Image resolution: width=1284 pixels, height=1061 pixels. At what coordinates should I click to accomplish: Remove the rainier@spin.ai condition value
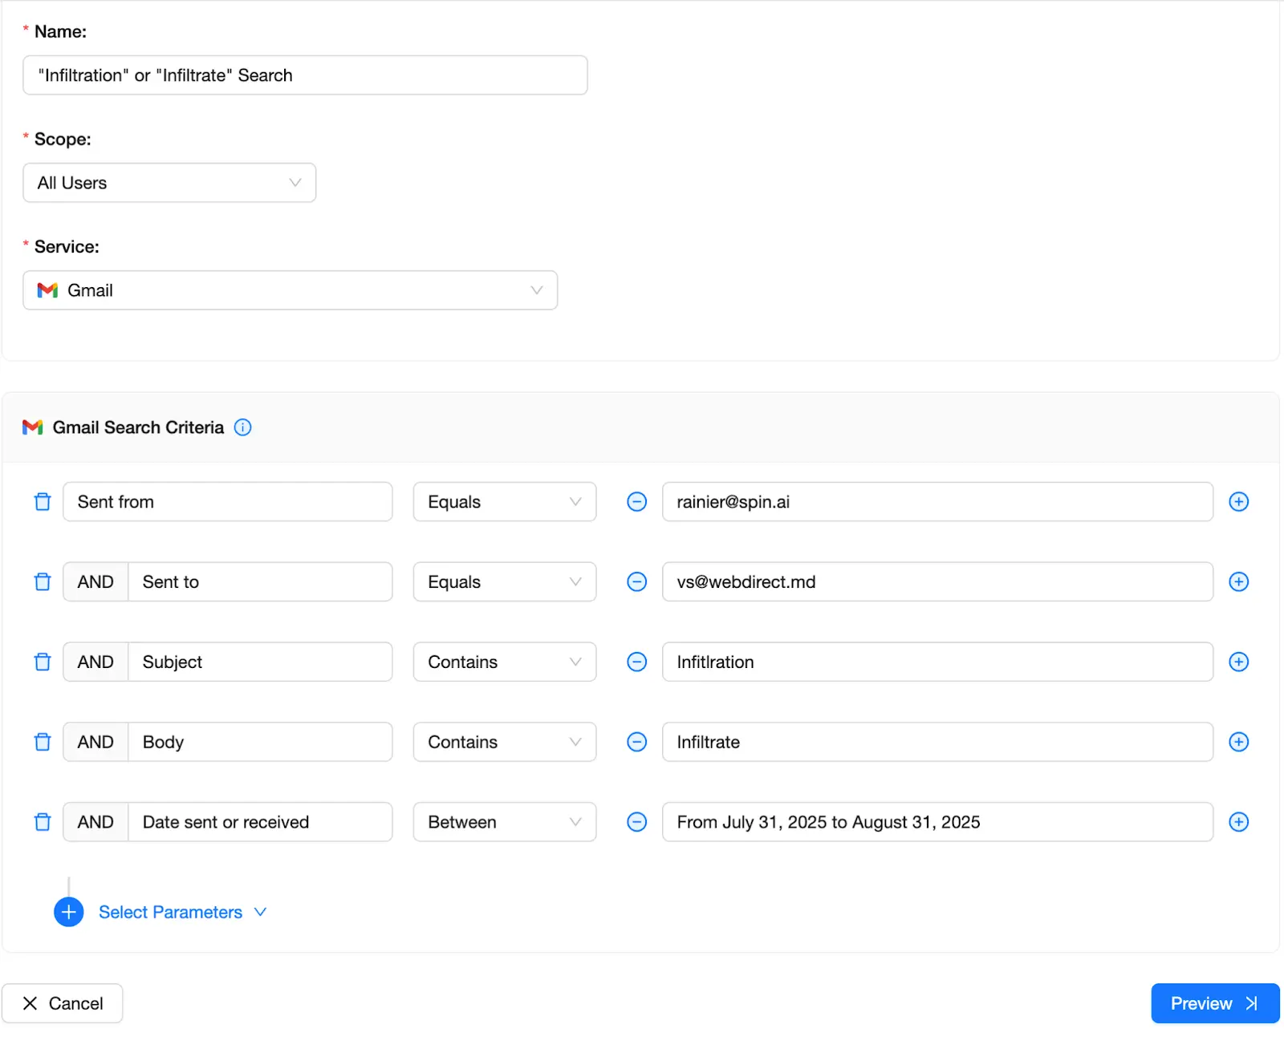pyautogui.click(x=636, y=501)
